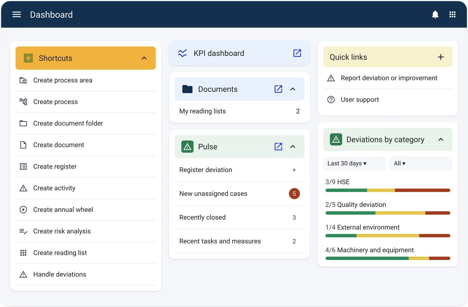Select Create process shortcut
The image size is (468, 307).
[x=85, y=102]
